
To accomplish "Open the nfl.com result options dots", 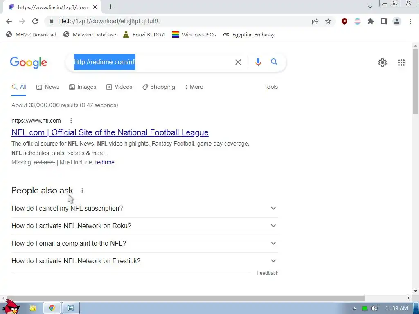I will point(71,121).
